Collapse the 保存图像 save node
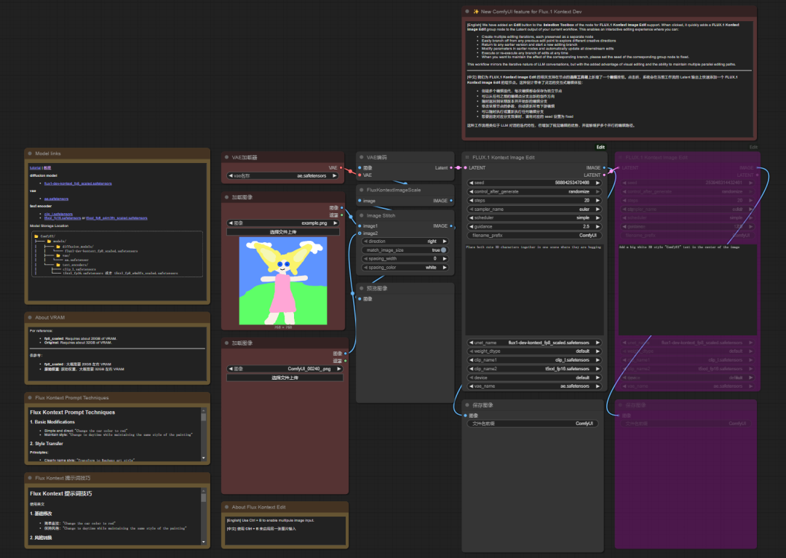The width and height of the screenshot is (786, 558). point(467,404)
